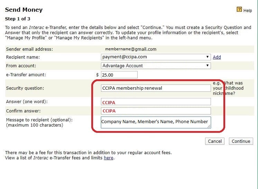Image resolution: width=258 pixels, height=189 pixels.
Task: Open the From account dropdown arrow
Action: tap(208, 66)
